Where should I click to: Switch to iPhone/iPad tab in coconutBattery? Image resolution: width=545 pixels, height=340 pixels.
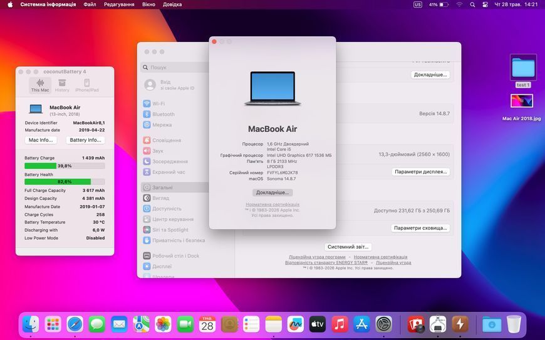coord(87,85)
